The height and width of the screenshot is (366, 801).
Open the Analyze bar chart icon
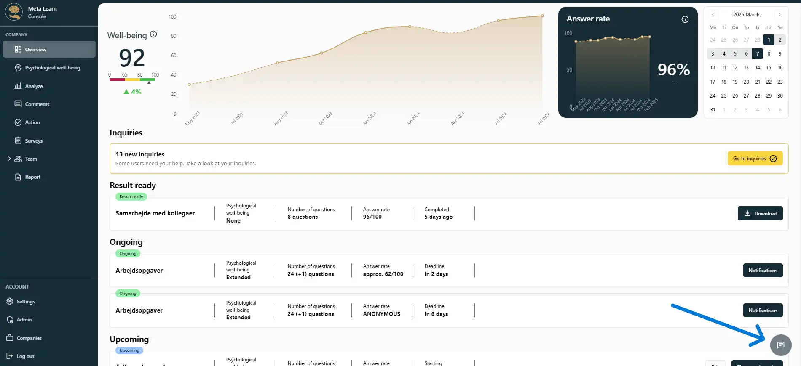(x=18, y=86)
